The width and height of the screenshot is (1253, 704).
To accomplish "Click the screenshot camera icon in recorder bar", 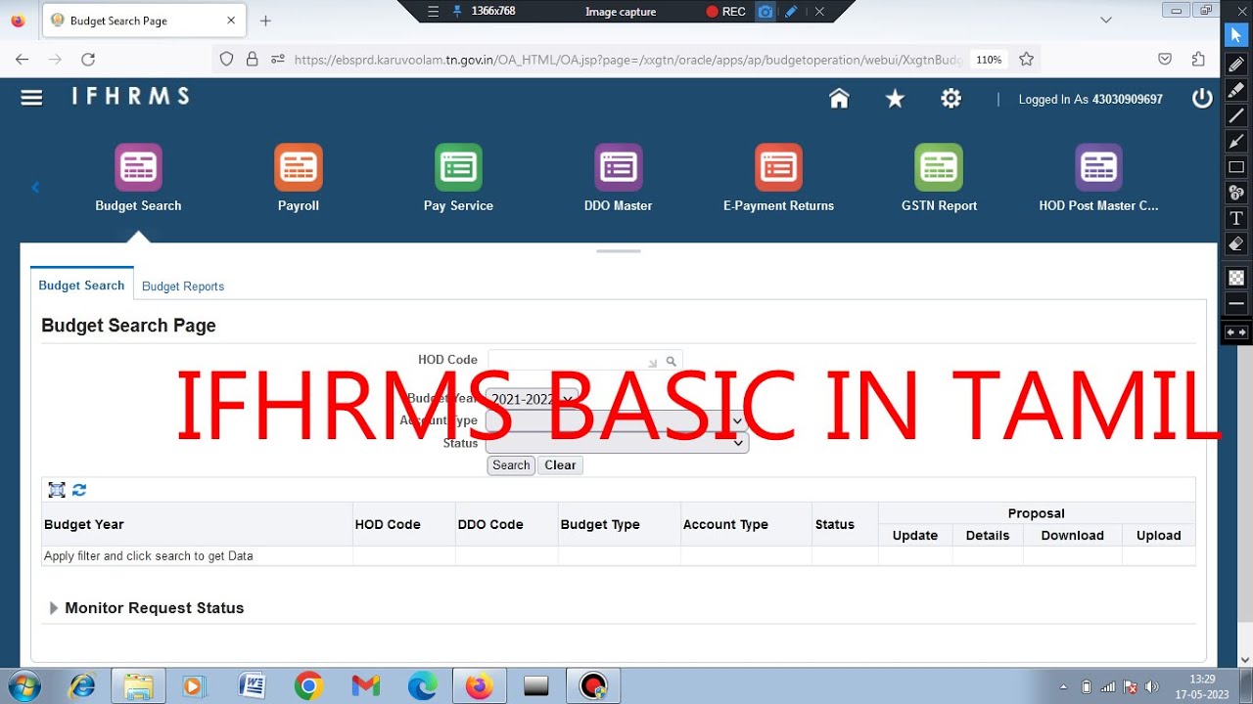I will pyautogui.click(x=766, y=12).
